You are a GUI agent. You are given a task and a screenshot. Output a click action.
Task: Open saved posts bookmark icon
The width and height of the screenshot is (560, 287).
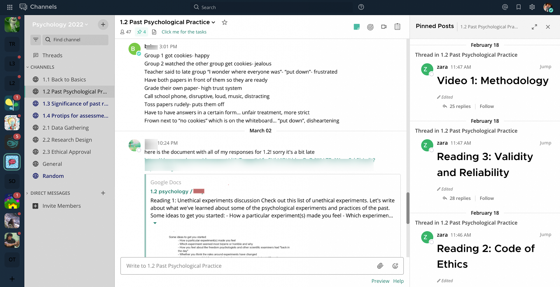coord(519,7)
